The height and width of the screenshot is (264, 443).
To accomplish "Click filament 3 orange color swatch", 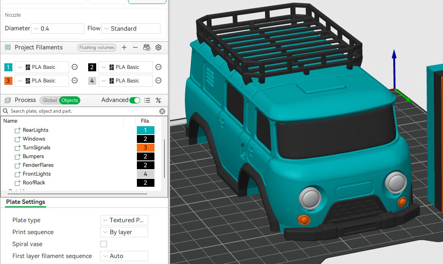I will pyautogui.click(x=8, y=80).
